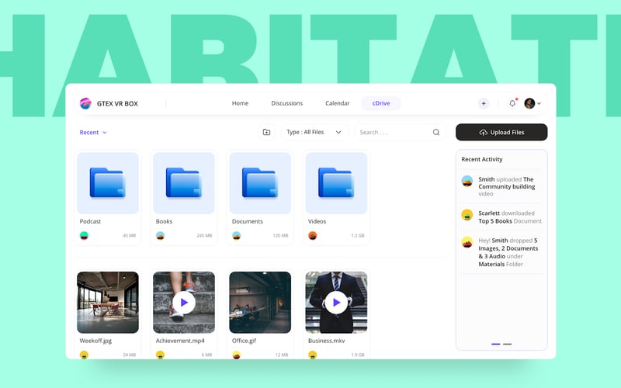Click the 120 MB size label

coord(280,236)
